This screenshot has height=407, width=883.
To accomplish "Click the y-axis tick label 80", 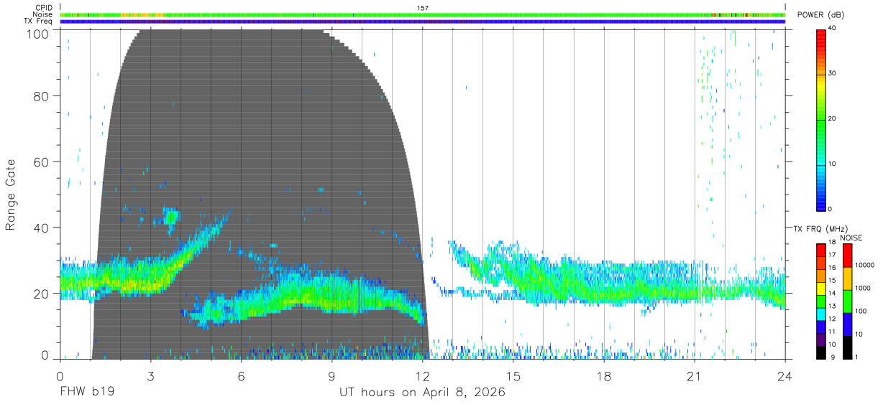I will click(x=42, y=96).
